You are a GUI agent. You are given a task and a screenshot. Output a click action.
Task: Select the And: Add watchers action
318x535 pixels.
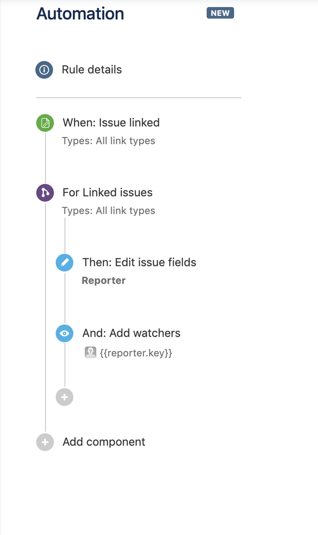pos(131,333)
